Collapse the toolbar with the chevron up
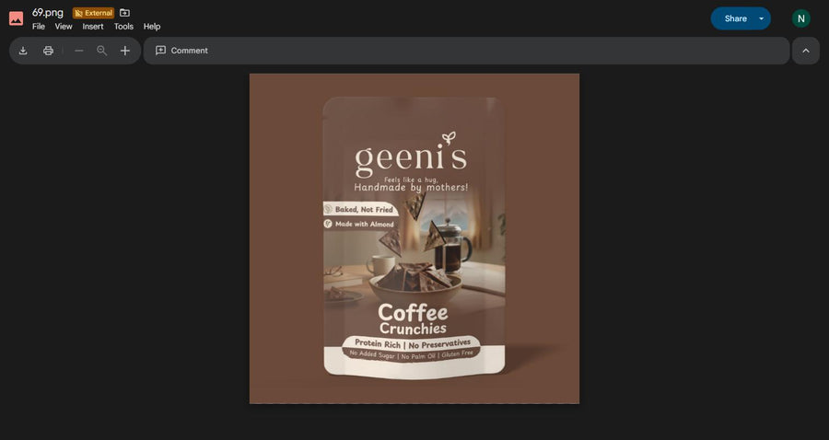Viewport: 829px width, 440px height. tap(805, 51)
